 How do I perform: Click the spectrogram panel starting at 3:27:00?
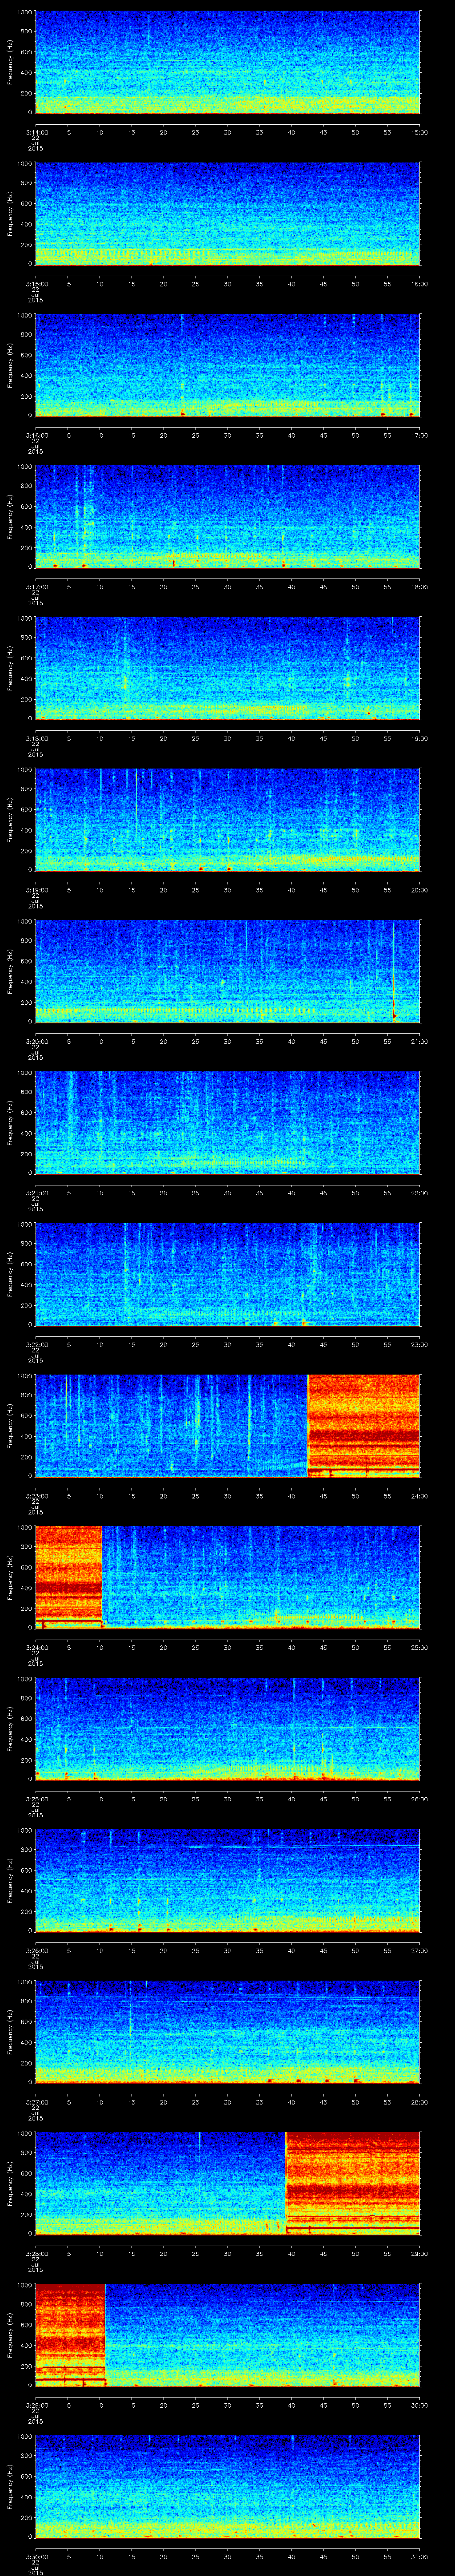click(227, 2032)
